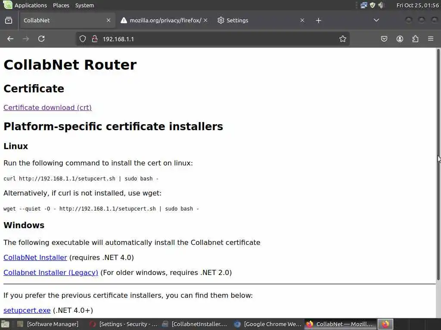Screen dimensions: 441x330
Task: Click the curl setupcert.sh command text
Action: coord(81,178)
